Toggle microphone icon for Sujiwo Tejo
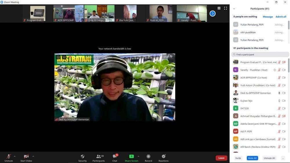Image resolution: width=290 pixels, height=163 pixels. click(x=279, y=100)
